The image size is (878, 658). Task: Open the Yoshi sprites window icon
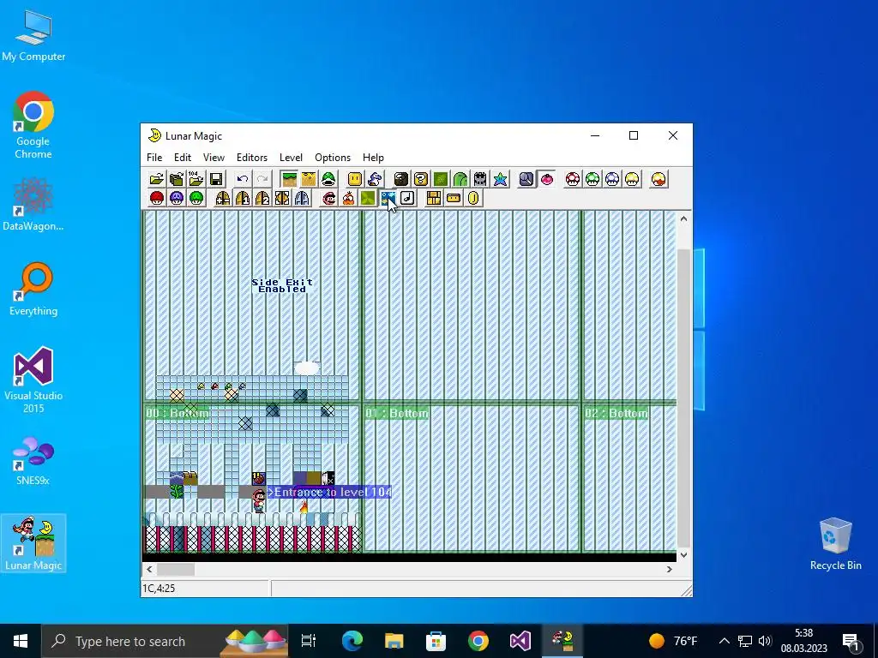(x=375, y=179)
